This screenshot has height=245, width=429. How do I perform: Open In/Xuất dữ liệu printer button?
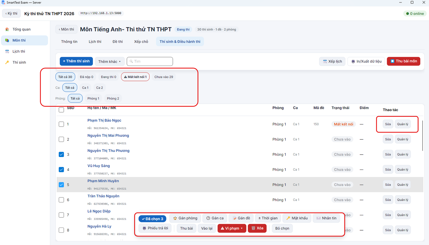click(x=366, y=61)
